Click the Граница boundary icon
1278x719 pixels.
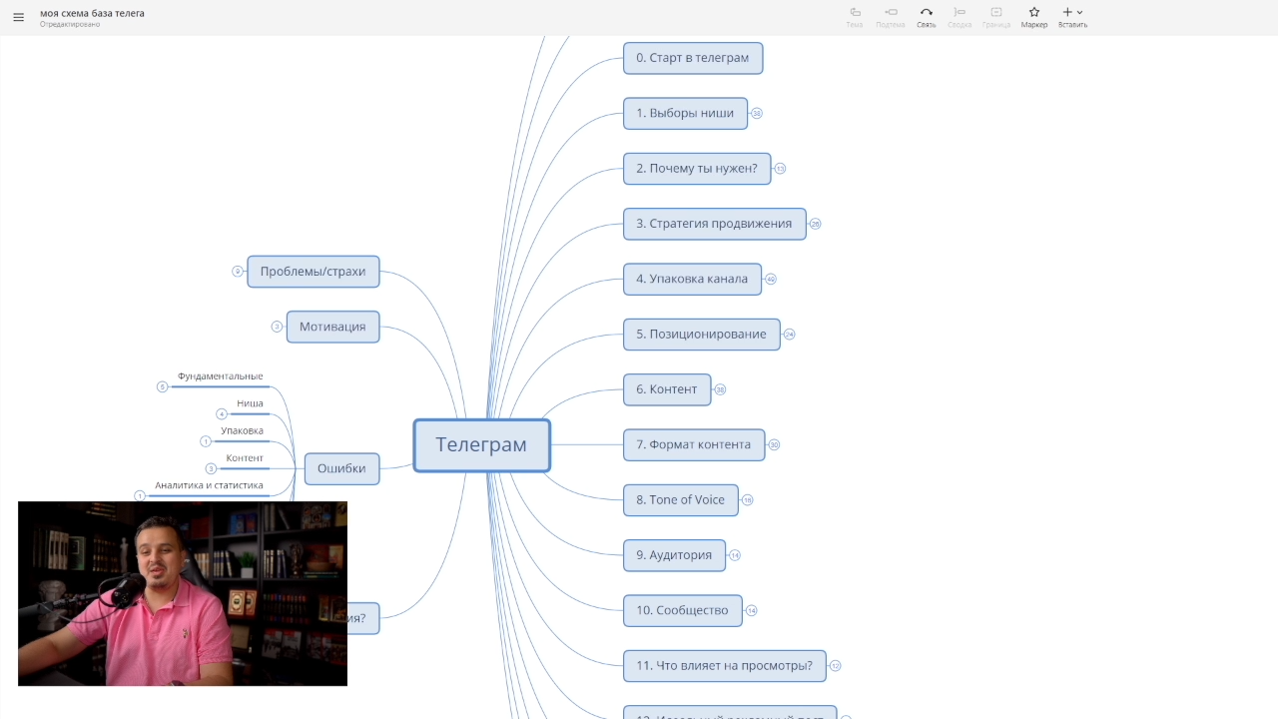(996, 17)
